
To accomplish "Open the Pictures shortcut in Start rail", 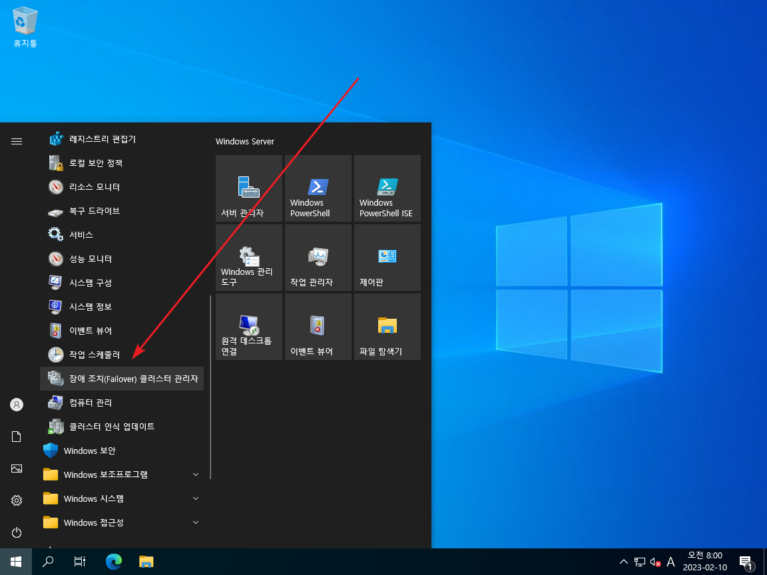I will [x=17, y=469].
